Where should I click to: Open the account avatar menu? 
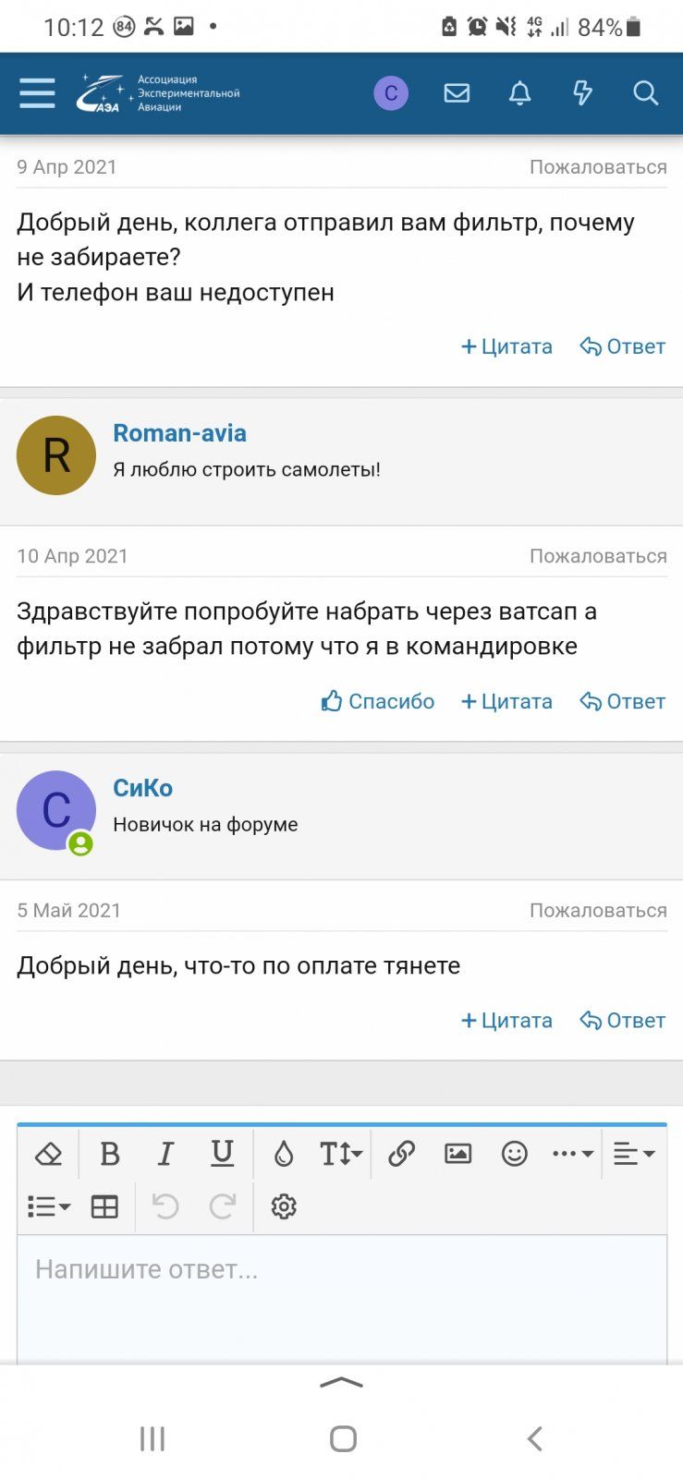point(391,92)
